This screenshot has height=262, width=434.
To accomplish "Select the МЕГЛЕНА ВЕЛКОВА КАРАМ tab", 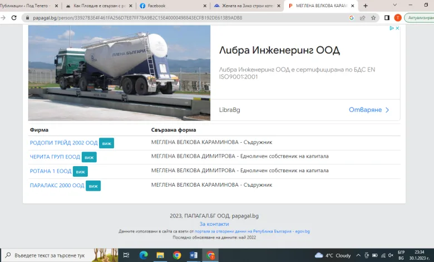I will [x=321, y=6].
